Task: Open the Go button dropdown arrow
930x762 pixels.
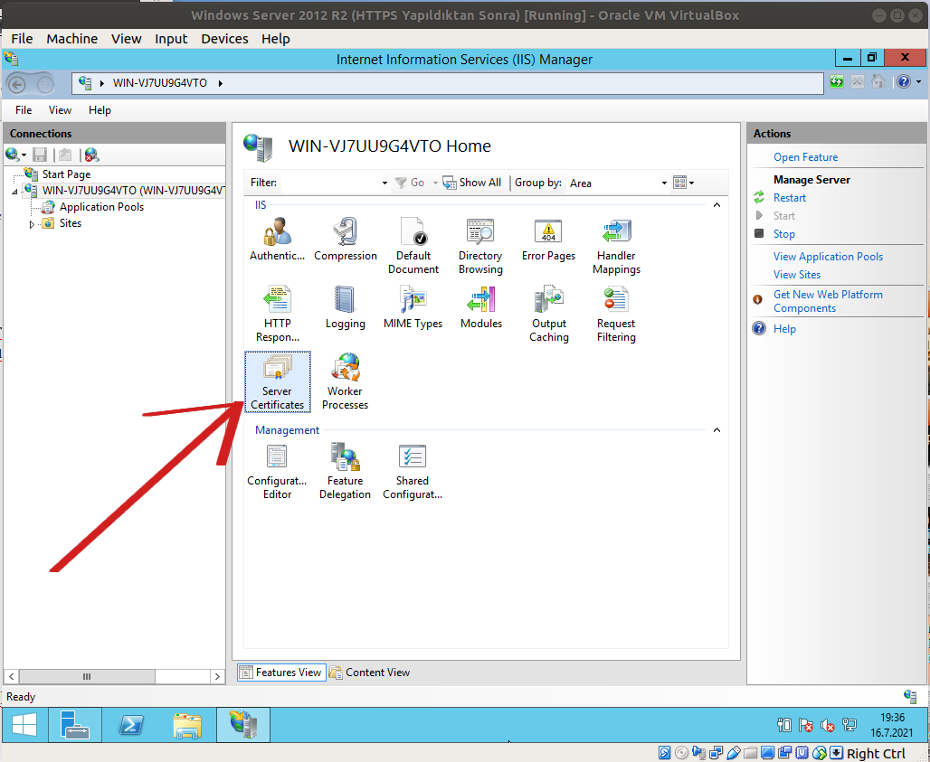Action: pyautogui.click(x=435, y=183)
